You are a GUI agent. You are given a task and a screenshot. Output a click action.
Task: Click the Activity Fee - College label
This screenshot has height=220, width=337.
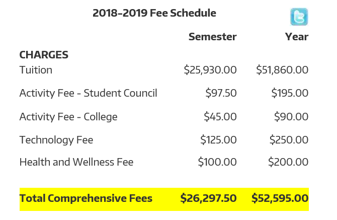[x=68, y=117]
